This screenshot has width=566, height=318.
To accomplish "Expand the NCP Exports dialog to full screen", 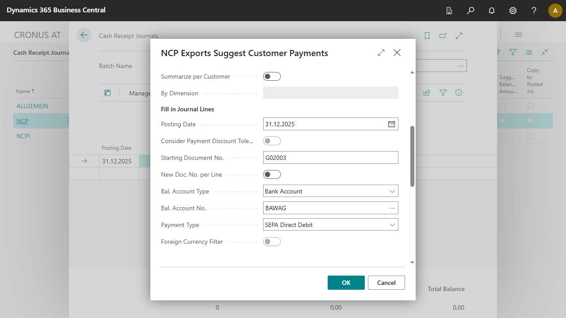I will tap(381, 53).
